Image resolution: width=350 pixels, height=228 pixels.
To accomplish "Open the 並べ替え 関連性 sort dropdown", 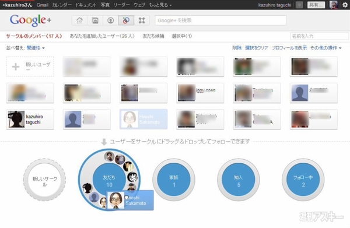I will 36,48.
